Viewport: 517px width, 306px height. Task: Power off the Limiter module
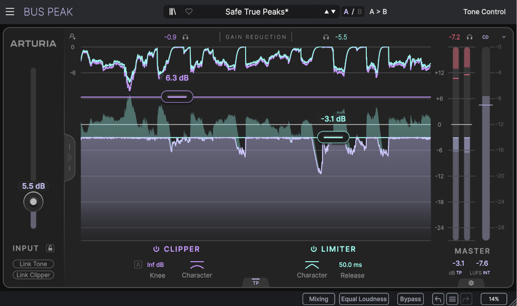click(x=314, y=249)
